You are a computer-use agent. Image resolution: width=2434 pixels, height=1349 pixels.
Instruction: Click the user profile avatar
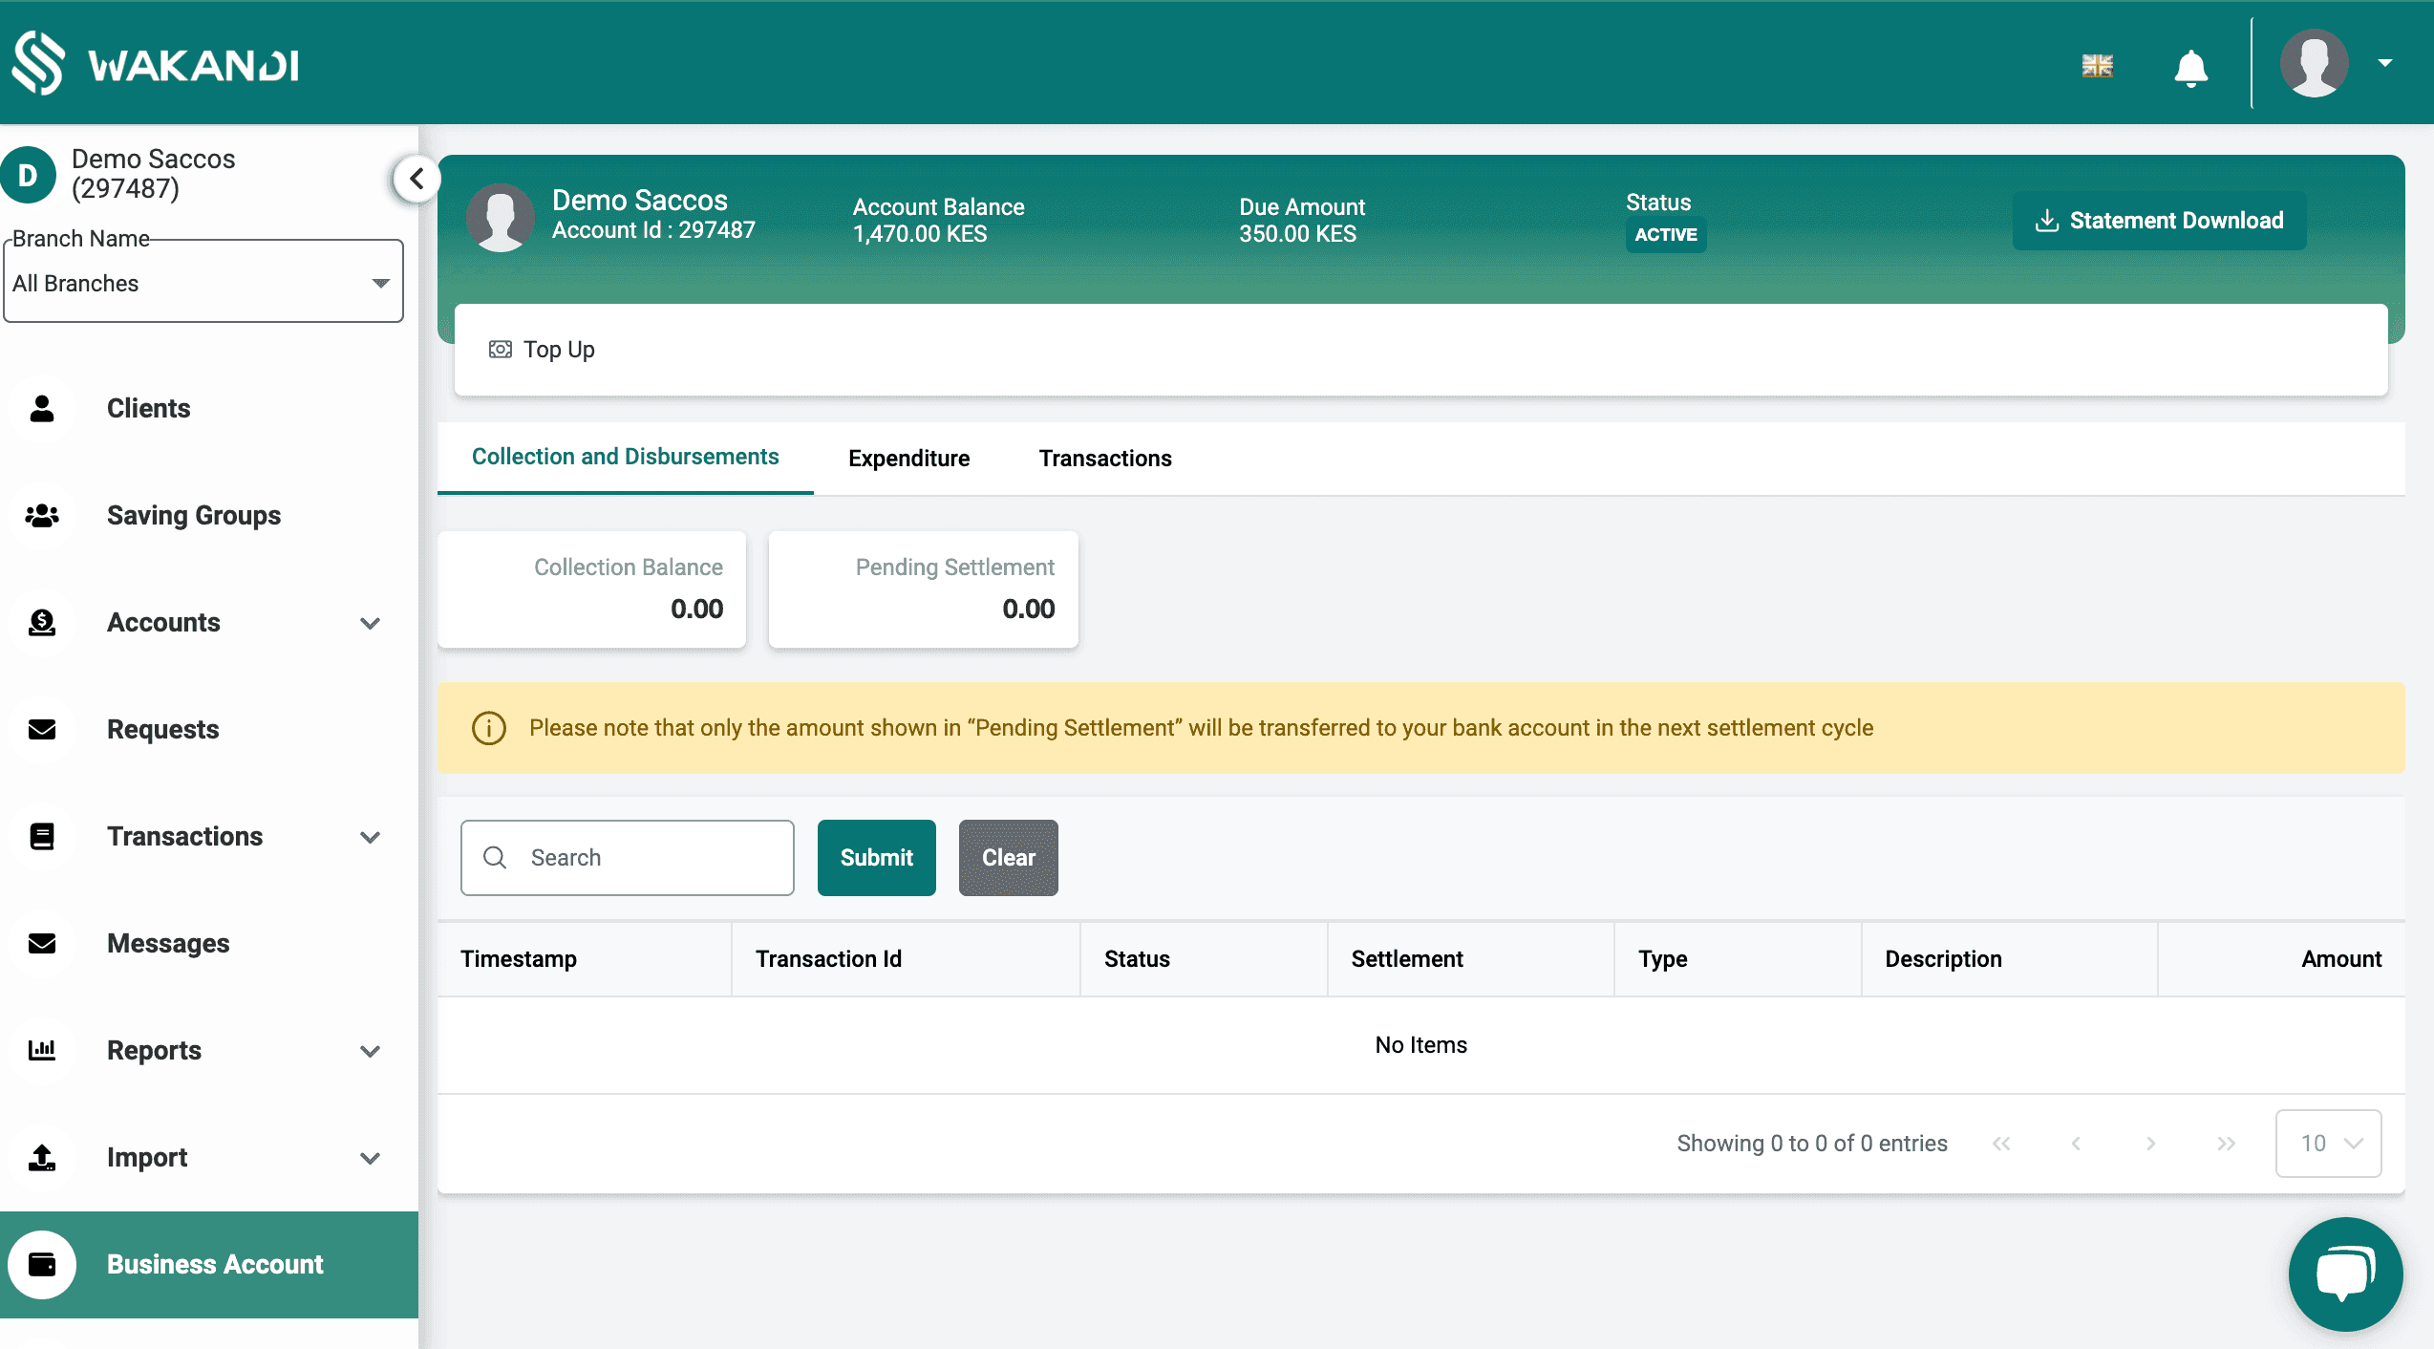[x=2314, y=63]
